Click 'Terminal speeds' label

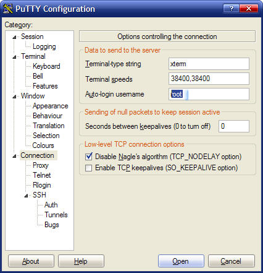click(109, 79)
